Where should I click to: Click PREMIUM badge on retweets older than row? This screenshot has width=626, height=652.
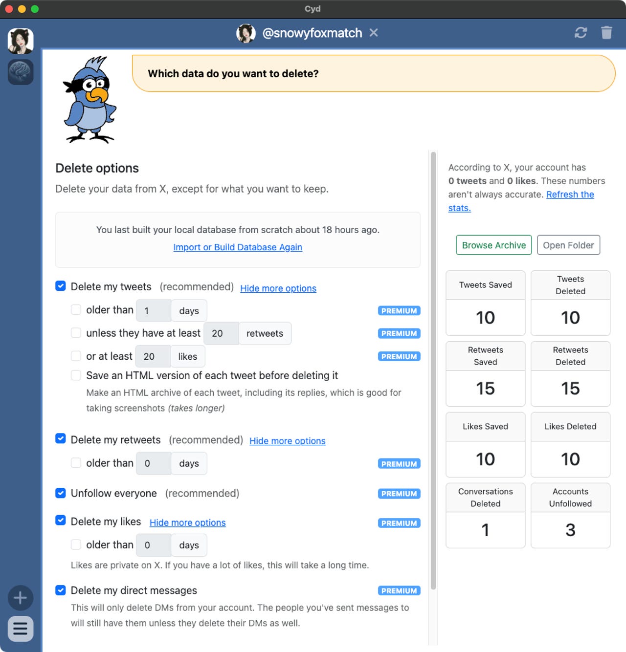[399, 464]
